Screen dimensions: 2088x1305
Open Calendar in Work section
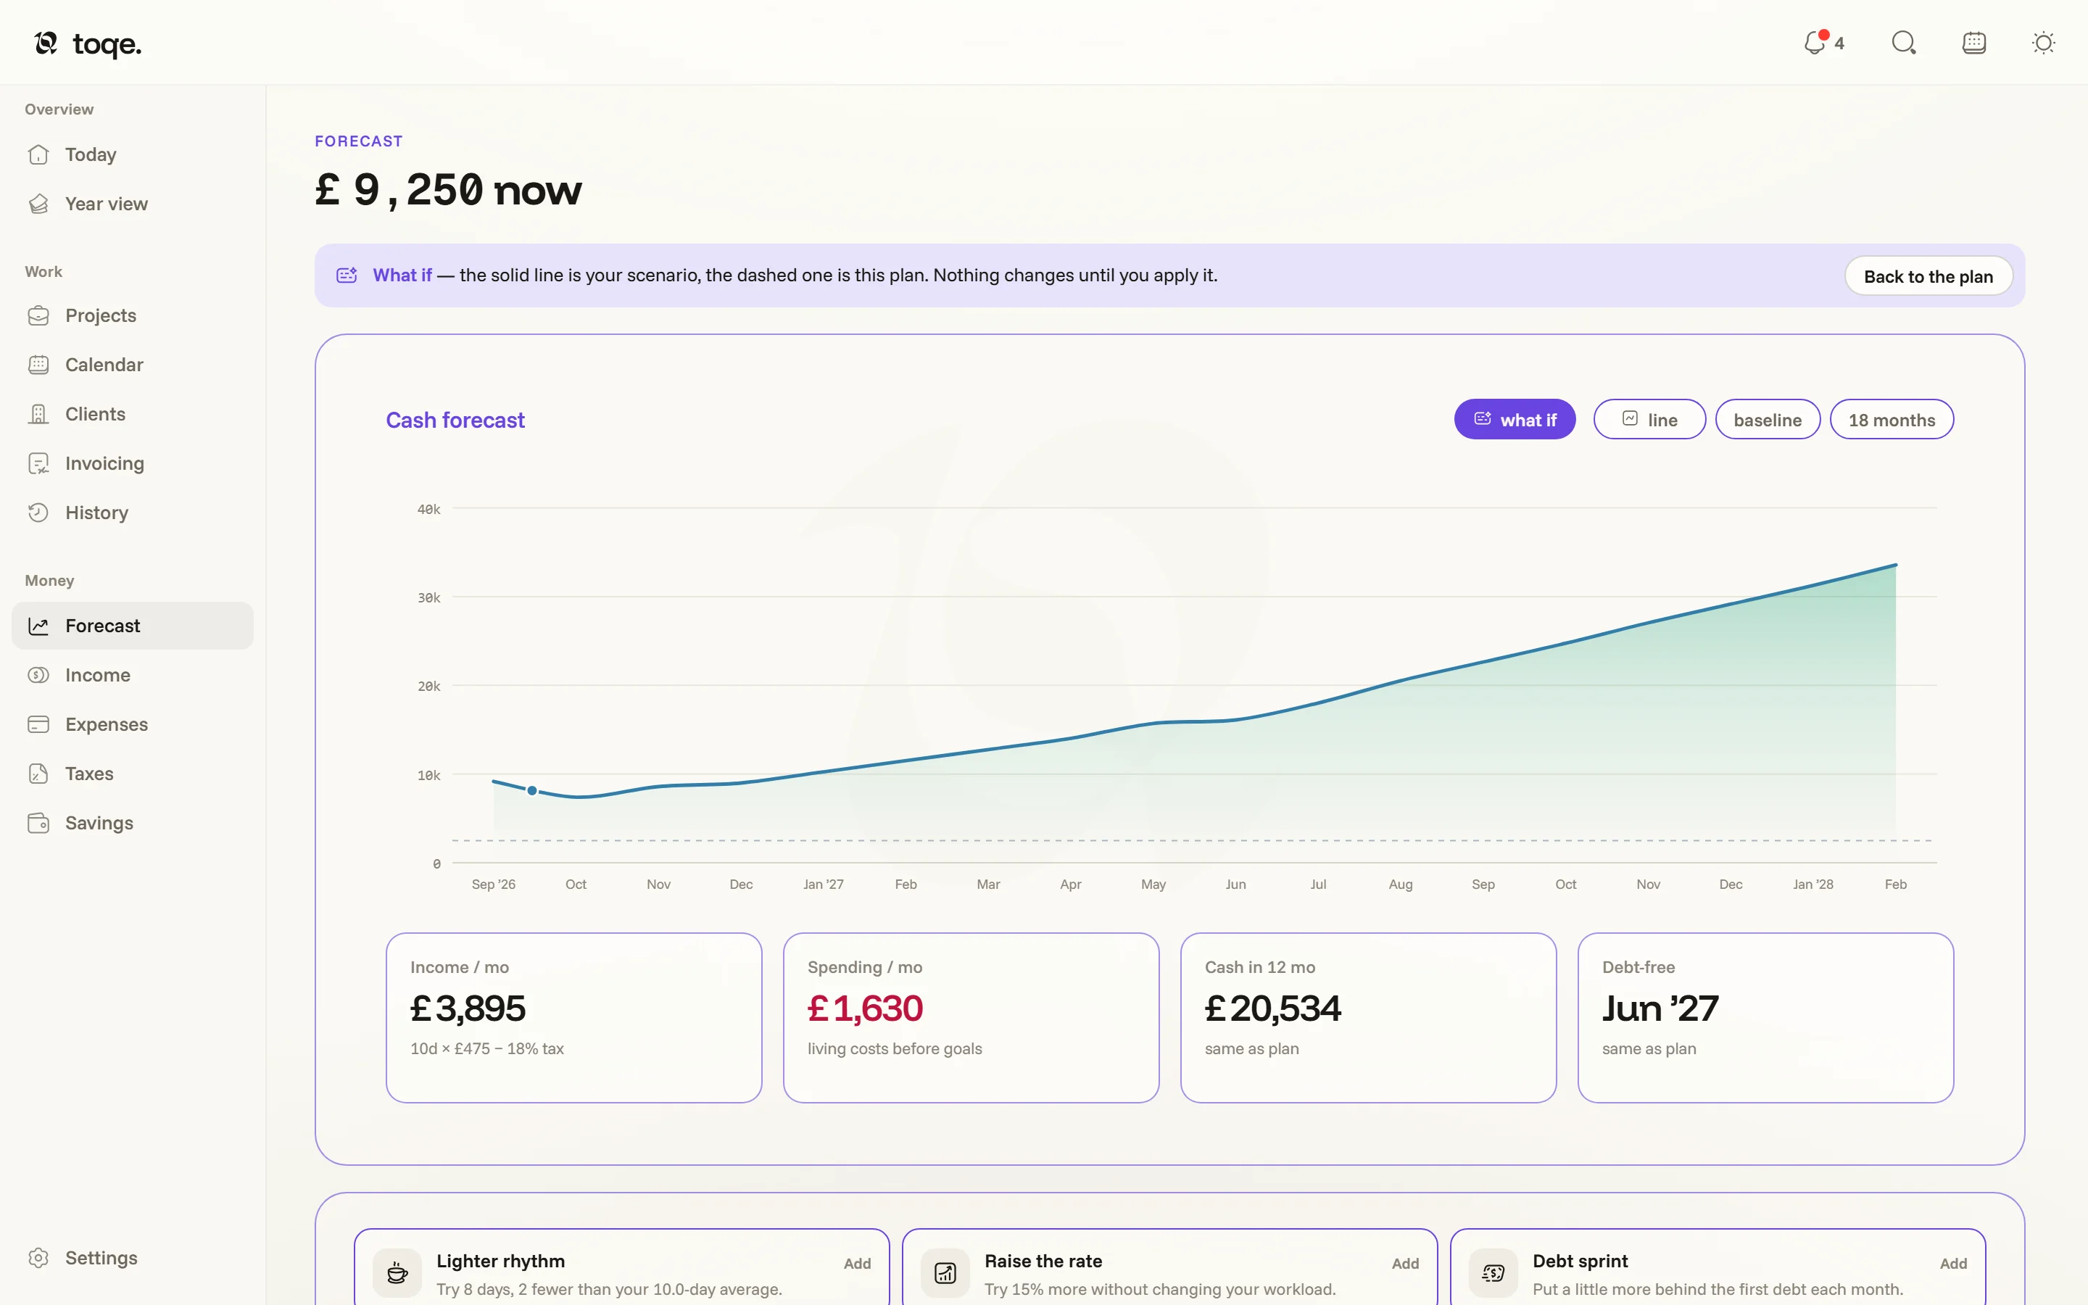coord(133,364)
